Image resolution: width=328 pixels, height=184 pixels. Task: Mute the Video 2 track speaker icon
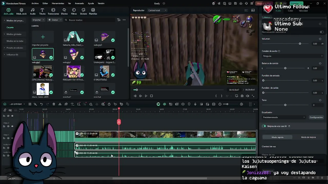(x=8, y=126)
